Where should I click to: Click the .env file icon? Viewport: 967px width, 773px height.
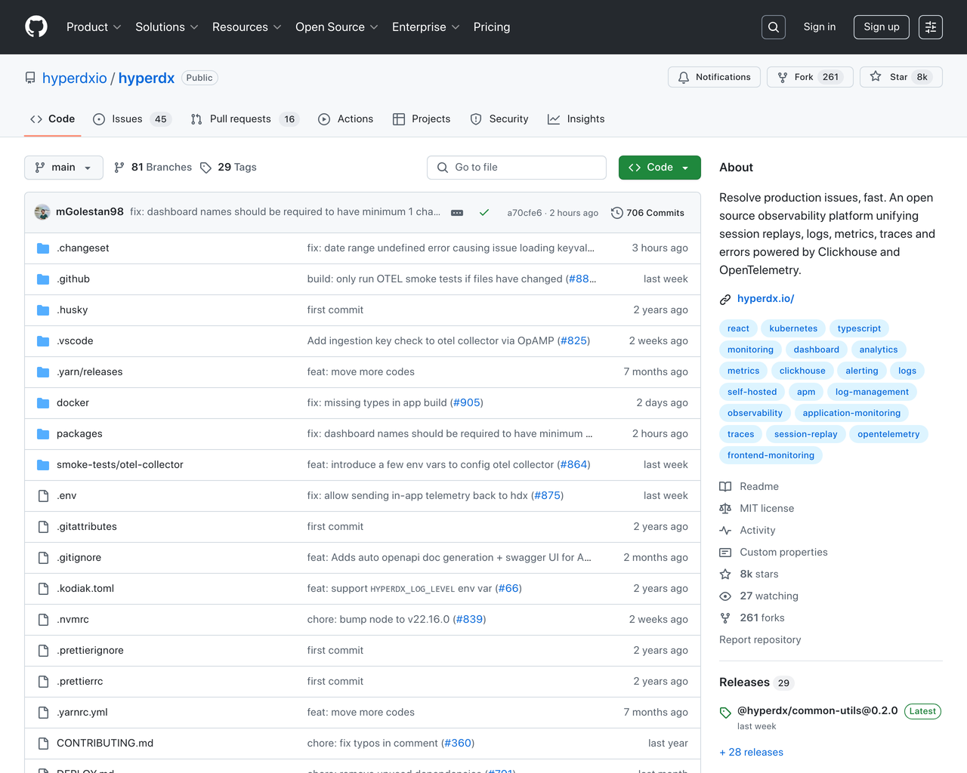43,496
